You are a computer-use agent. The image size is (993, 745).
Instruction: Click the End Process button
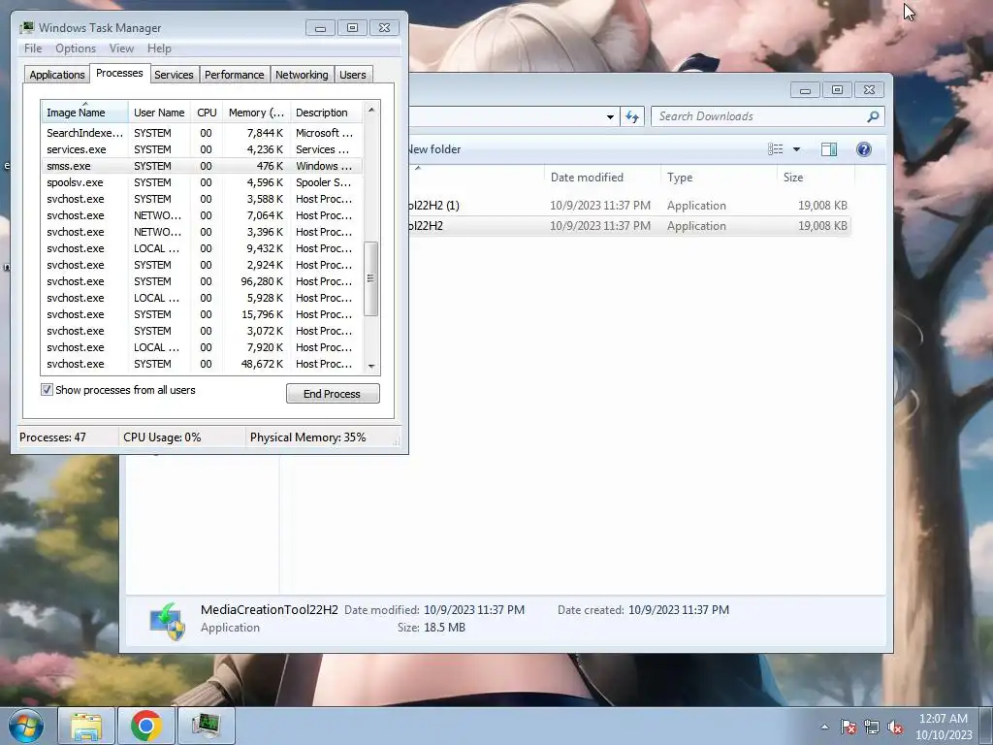pyautogui.click(x=333, y=394)
